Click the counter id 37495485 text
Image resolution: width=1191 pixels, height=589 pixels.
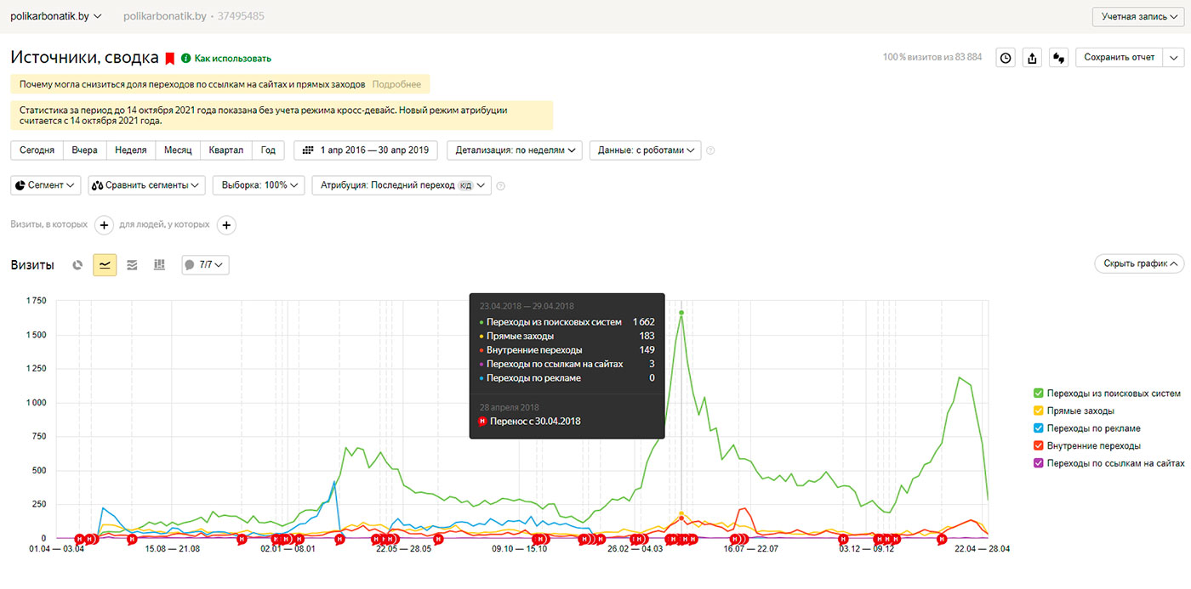pos(240,16)
